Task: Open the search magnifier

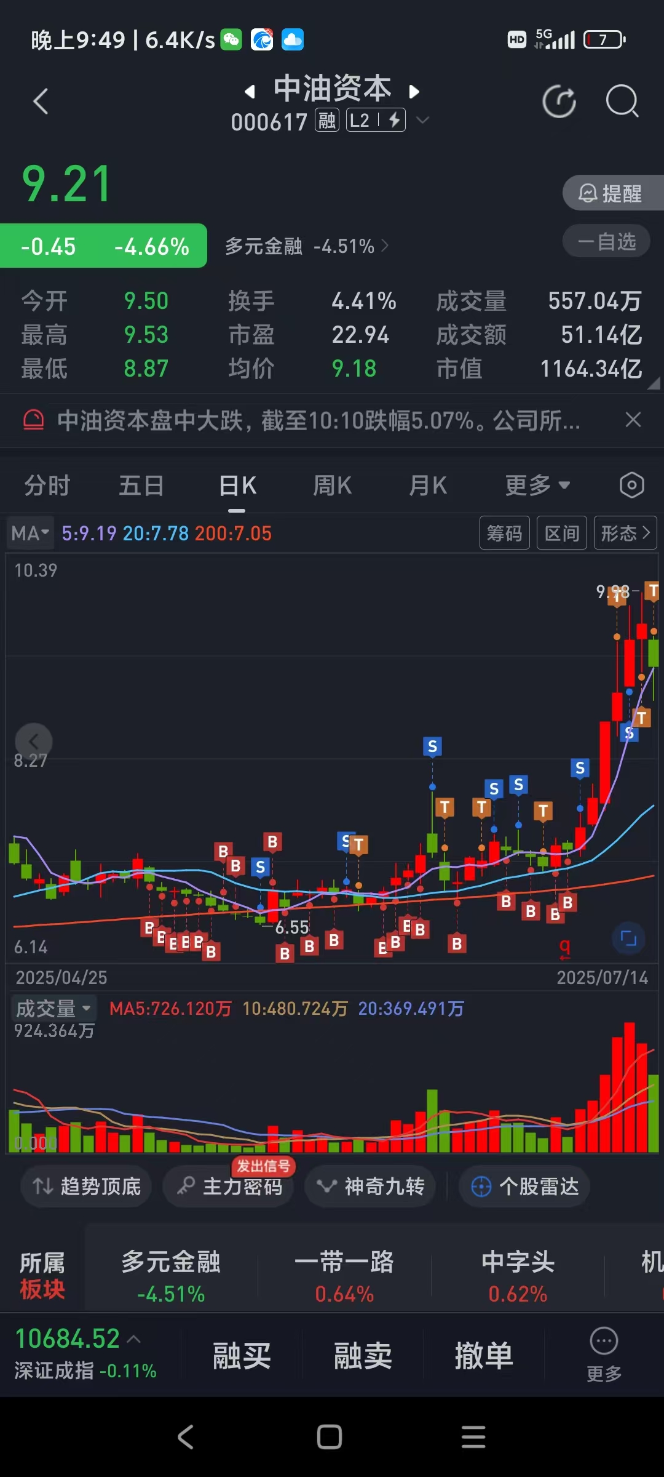Action: tap(622, 101)
